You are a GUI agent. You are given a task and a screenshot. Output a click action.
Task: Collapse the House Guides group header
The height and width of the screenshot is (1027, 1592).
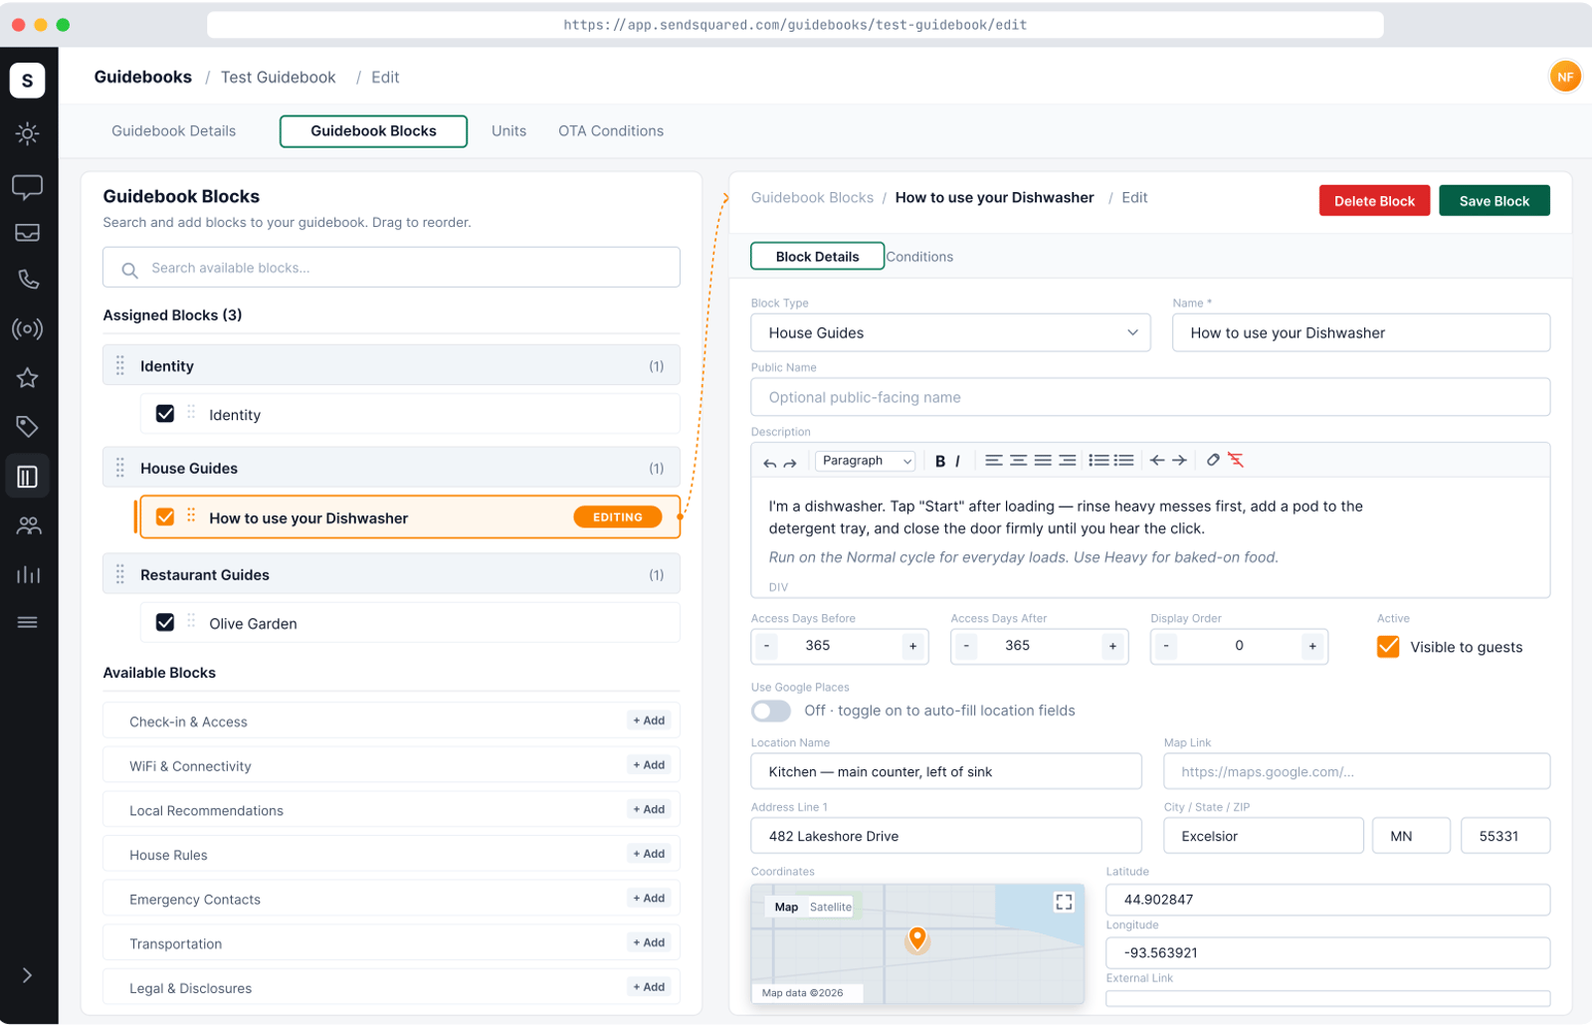[x=391, y=469]
